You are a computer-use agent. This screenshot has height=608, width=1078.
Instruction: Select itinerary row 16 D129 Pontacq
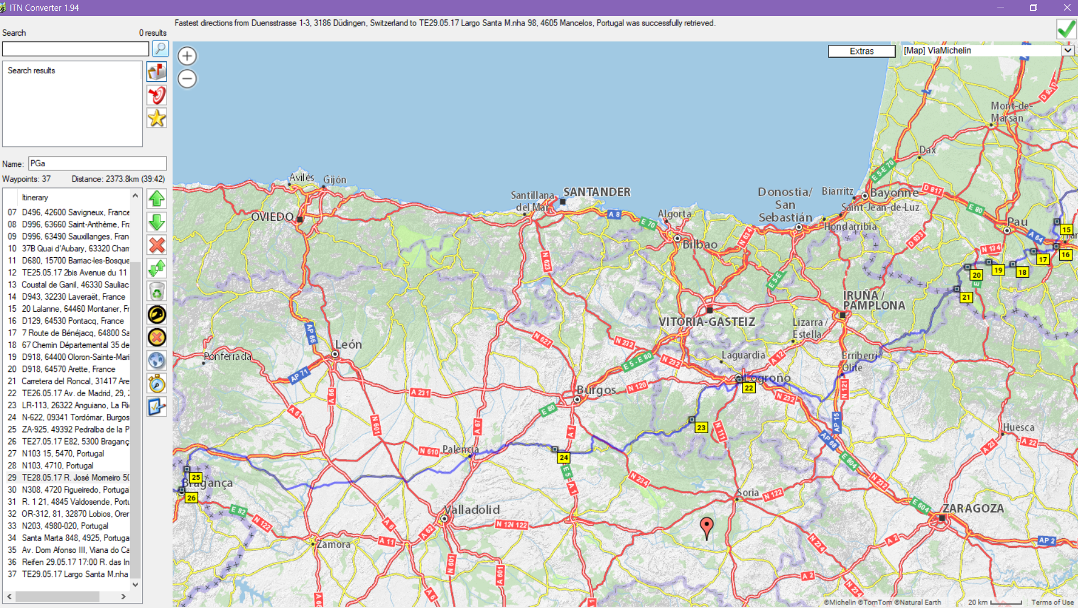(68, 321)
